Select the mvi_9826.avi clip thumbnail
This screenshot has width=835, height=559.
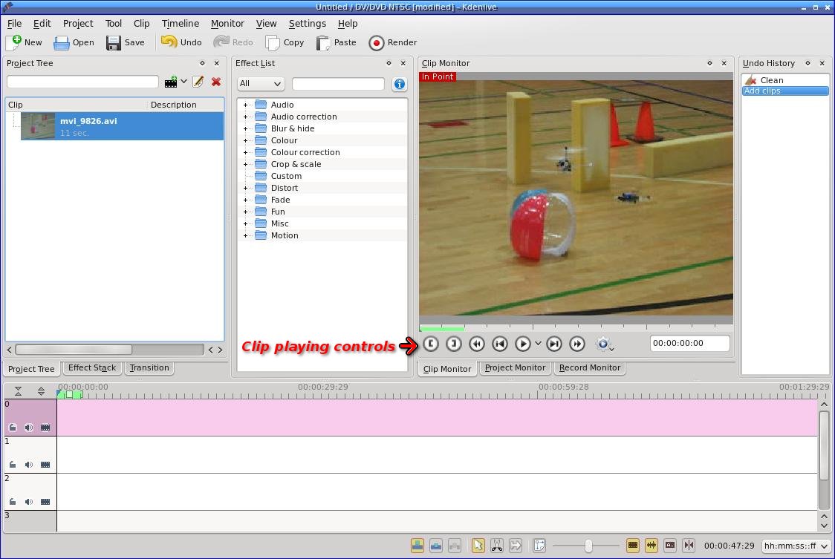coord(38,126)
